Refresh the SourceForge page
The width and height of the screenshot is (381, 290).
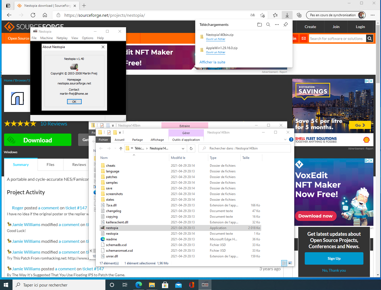pyautogui.click(x=33, y=15)
